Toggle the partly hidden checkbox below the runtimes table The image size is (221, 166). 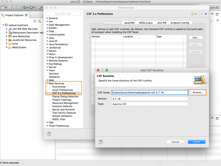coord(93,112)
